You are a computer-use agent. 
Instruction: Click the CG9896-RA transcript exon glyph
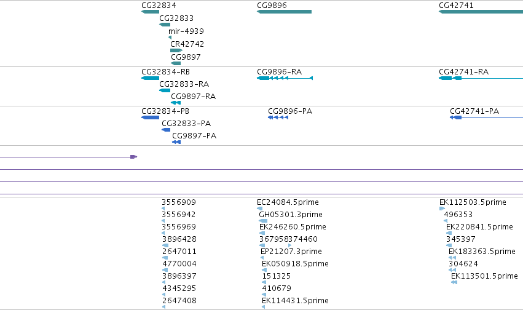tap(285, 78)
